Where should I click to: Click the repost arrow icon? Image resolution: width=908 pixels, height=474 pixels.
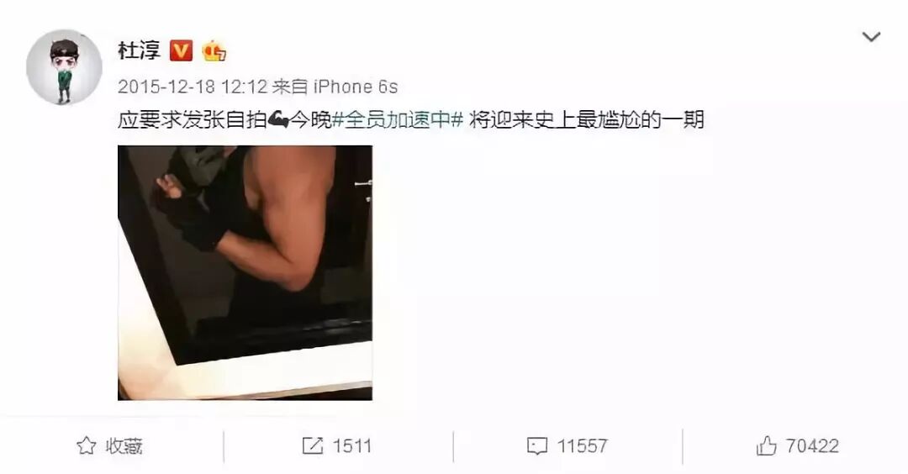313,445
